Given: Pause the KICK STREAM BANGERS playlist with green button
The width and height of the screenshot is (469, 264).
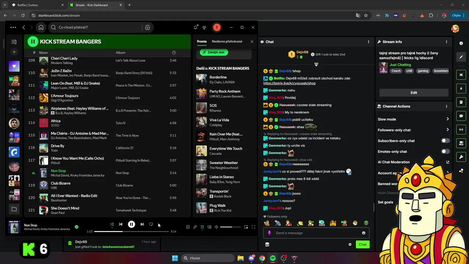Looking at the screenshot, I should [33, 41].
